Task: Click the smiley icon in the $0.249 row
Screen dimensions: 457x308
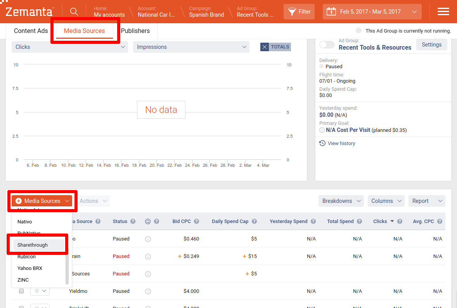Action: [x=148, y=256]
